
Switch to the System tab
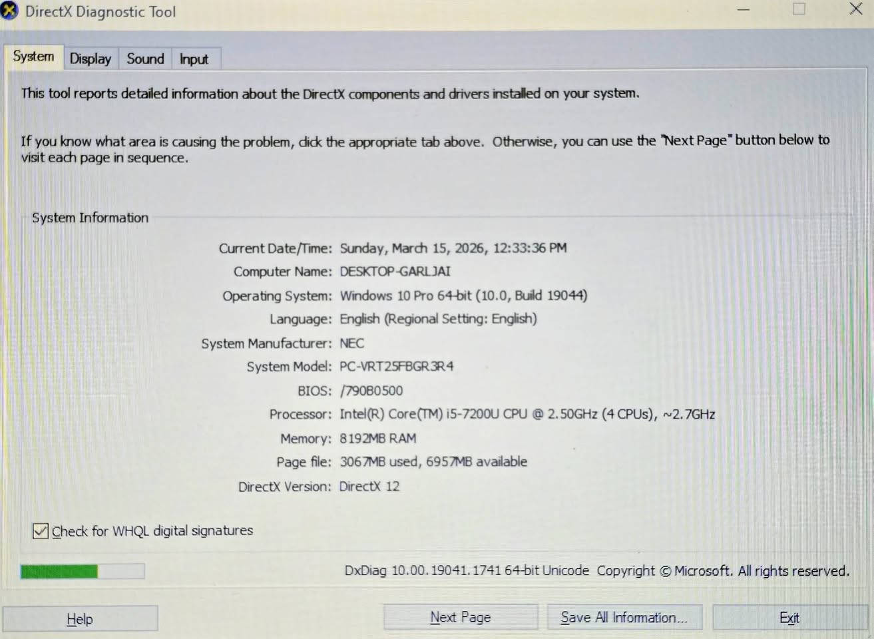33,57
